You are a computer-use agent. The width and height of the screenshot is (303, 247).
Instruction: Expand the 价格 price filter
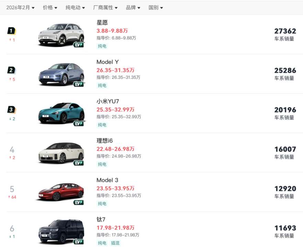point(50,8)
